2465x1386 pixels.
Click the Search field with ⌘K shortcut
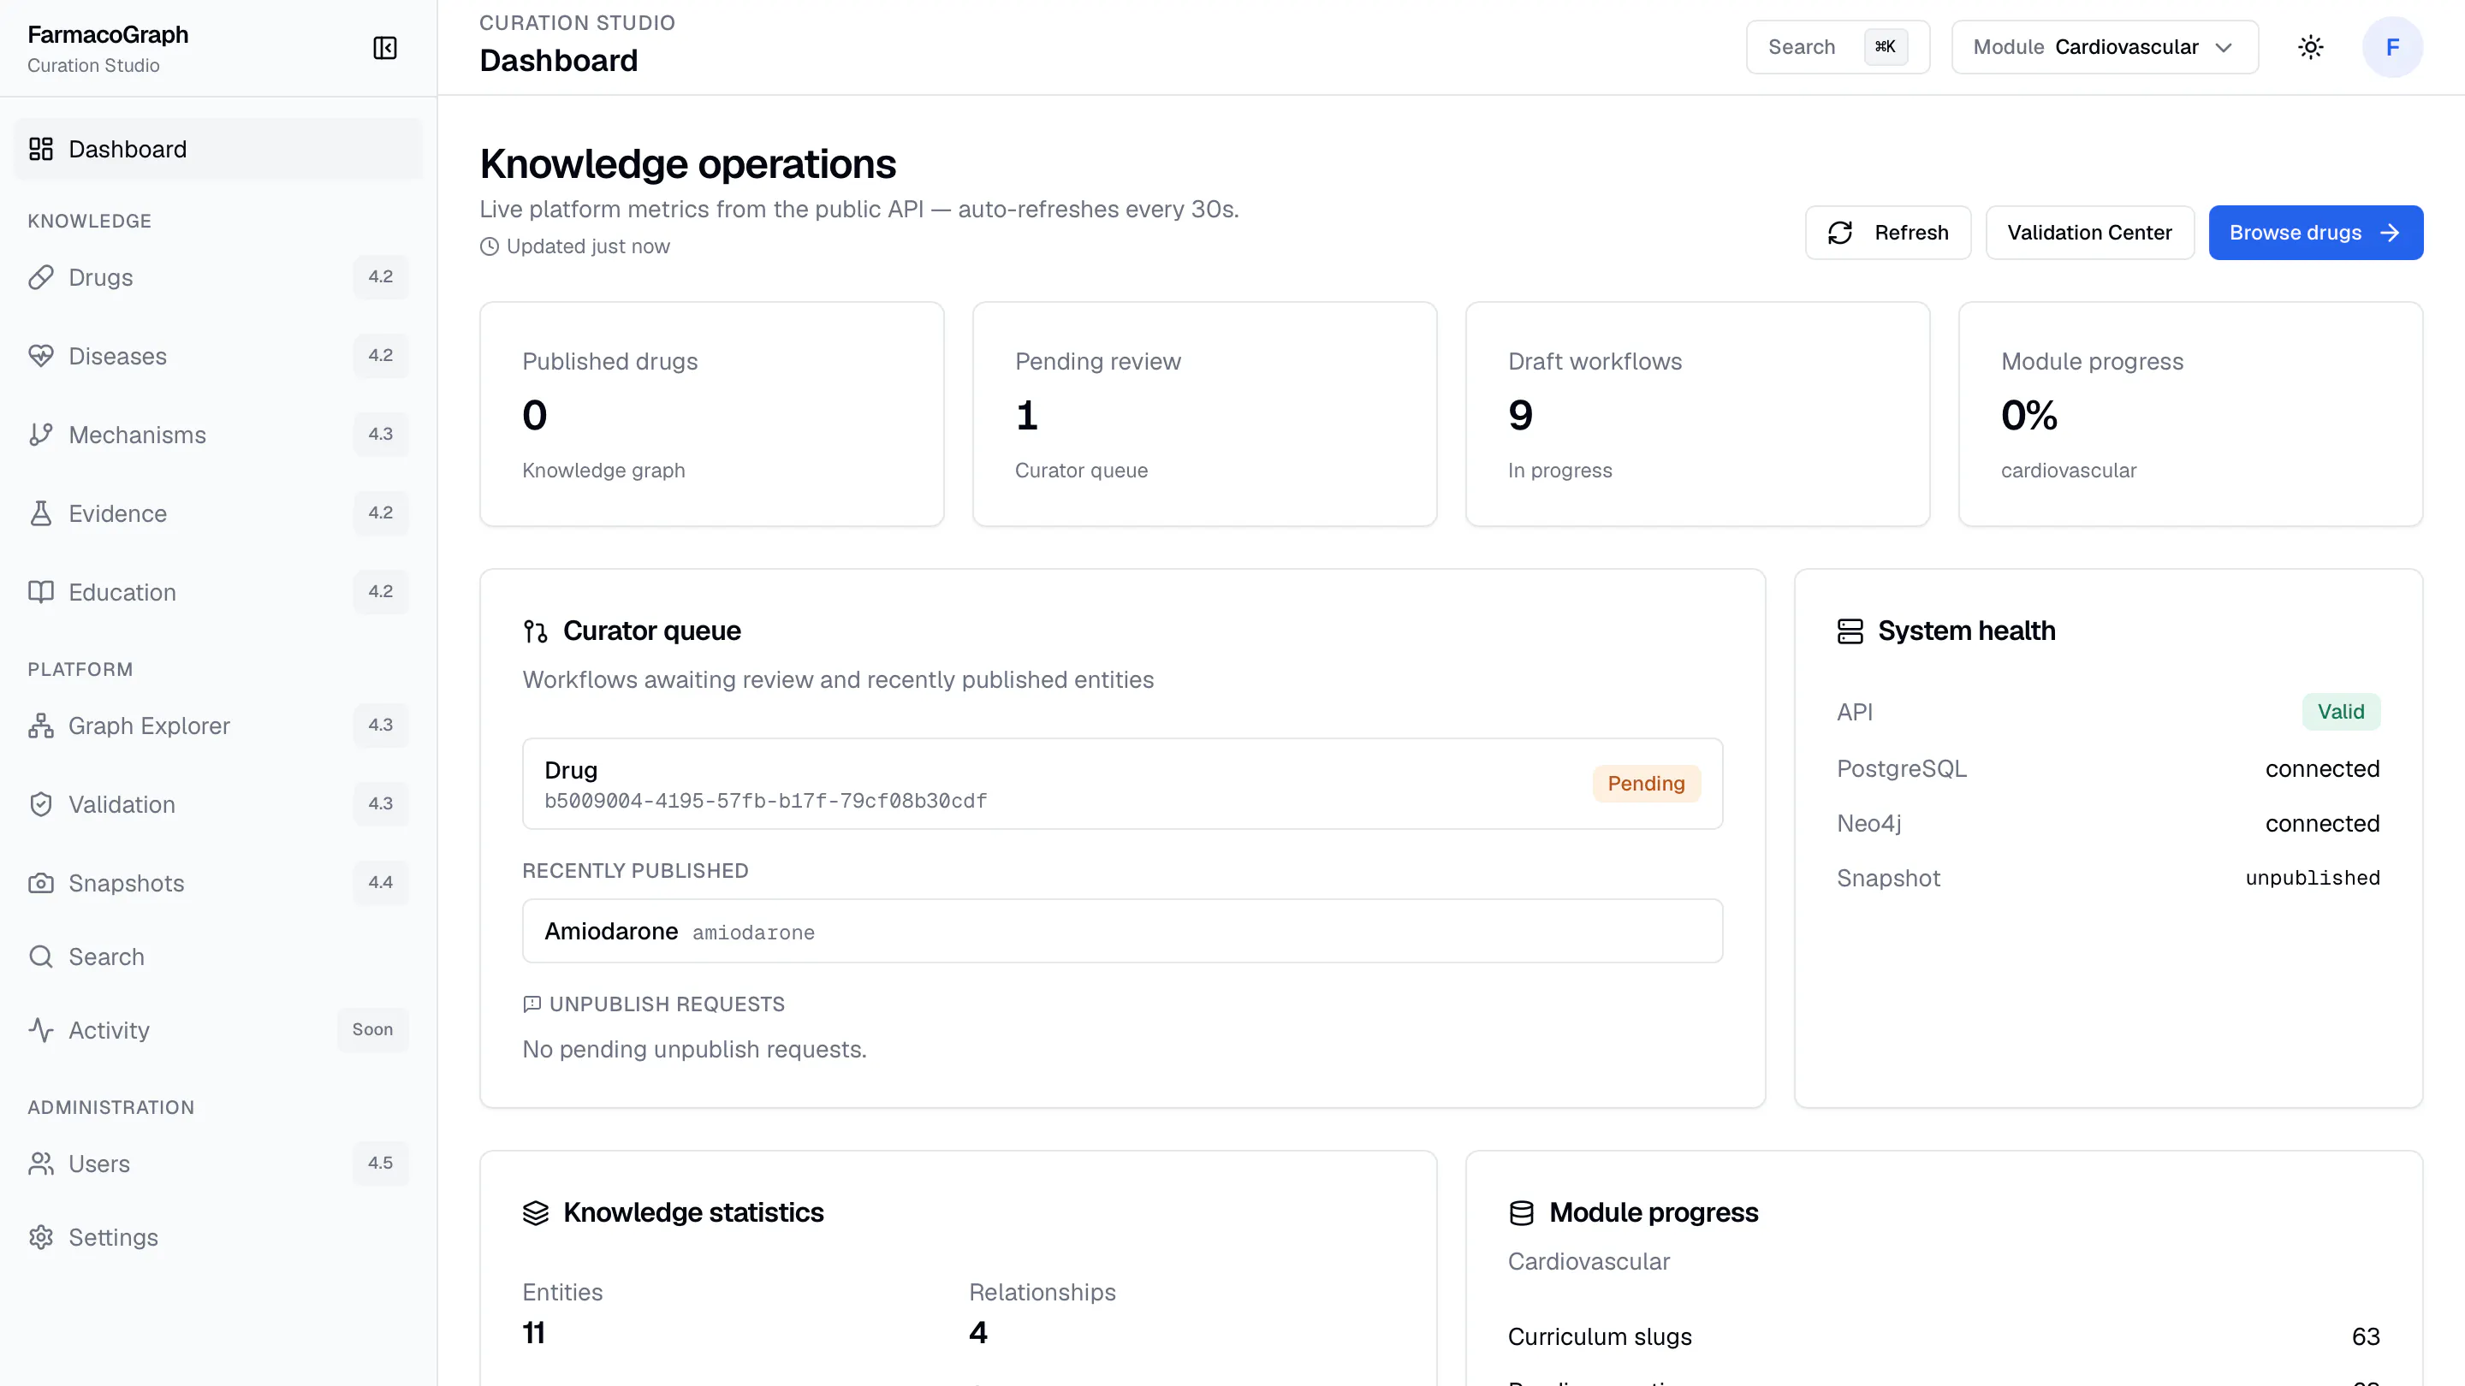point(1838,47)
